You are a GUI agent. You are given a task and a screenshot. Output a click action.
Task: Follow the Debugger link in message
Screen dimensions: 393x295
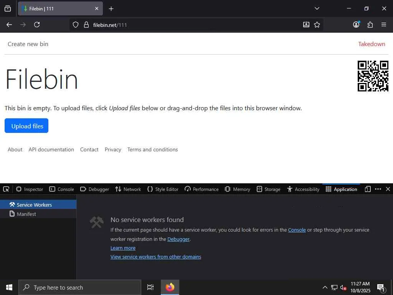[x=178, y=239]
